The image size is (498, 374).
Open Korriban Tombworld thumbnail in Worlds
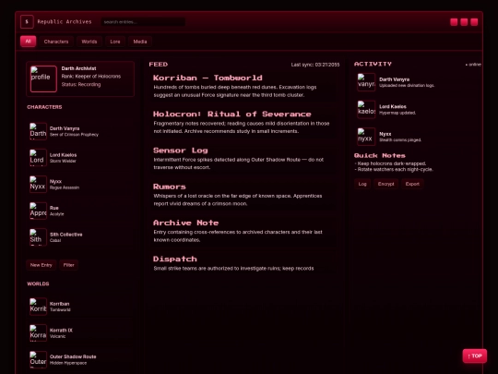click(x=38, y=307)
